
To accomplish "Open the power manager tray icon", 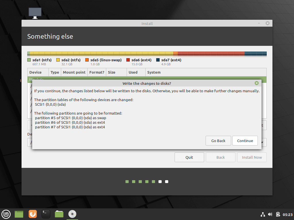I will pyautogui.click(x=278, y=214).
